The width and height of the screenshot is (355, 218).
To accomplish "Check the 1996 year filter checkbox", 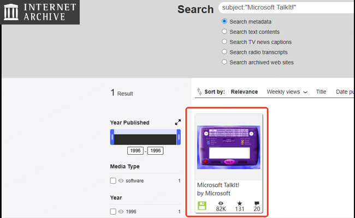I will click(113, 211).
